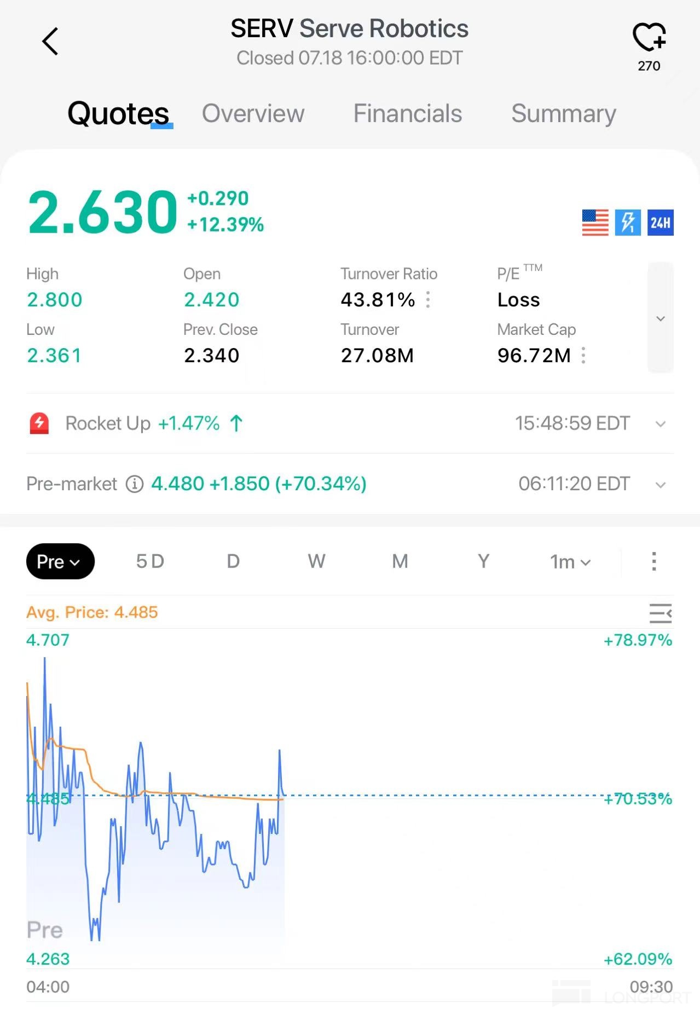Open chart more options three-dot menu
The height and width of the screenshot is (1015, 700).
654,561
